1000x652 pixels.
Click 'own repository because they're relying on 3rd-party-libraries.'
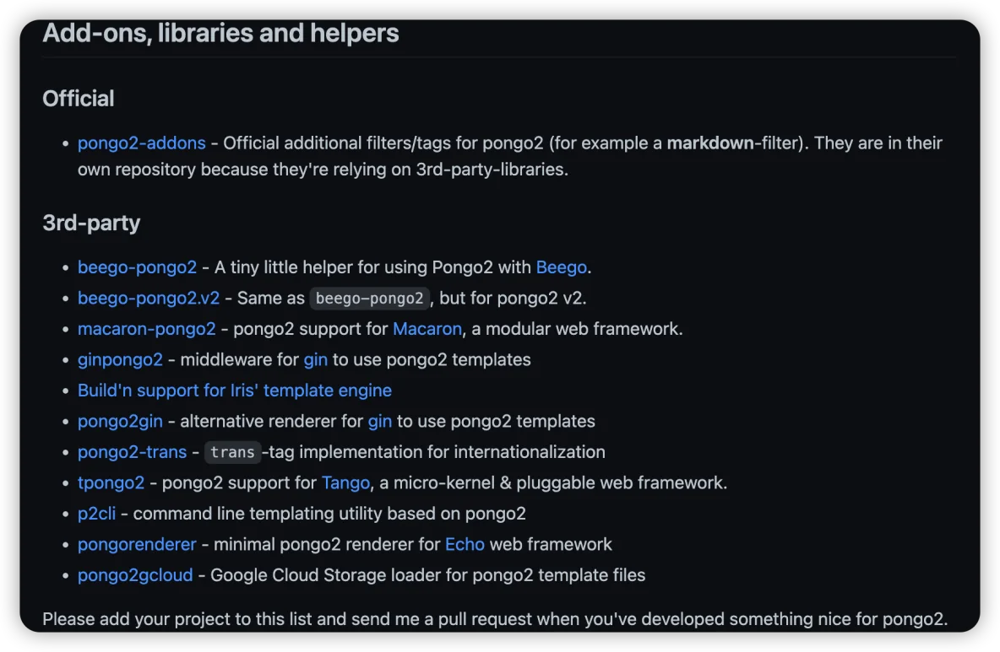pos(323,170)
